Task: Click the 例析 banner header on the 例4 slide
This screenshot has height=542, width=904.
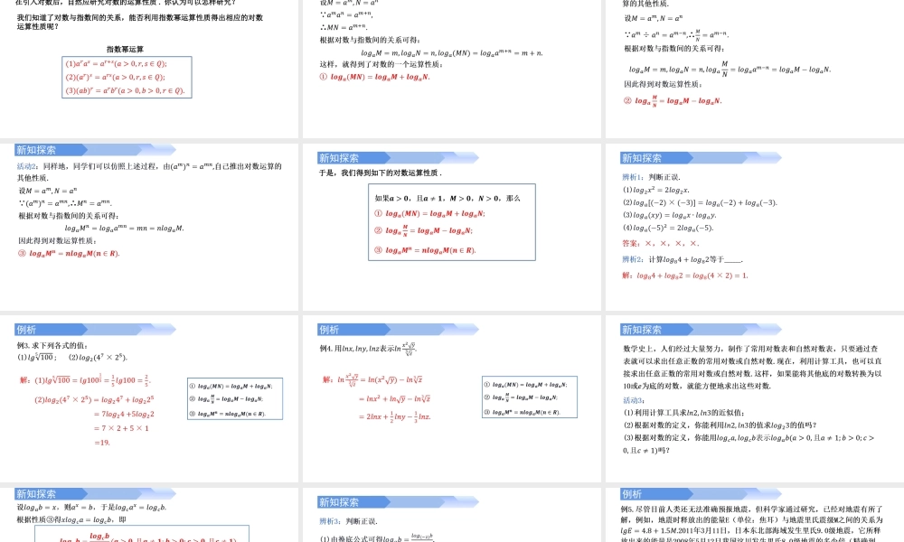Action: [328, 329]
